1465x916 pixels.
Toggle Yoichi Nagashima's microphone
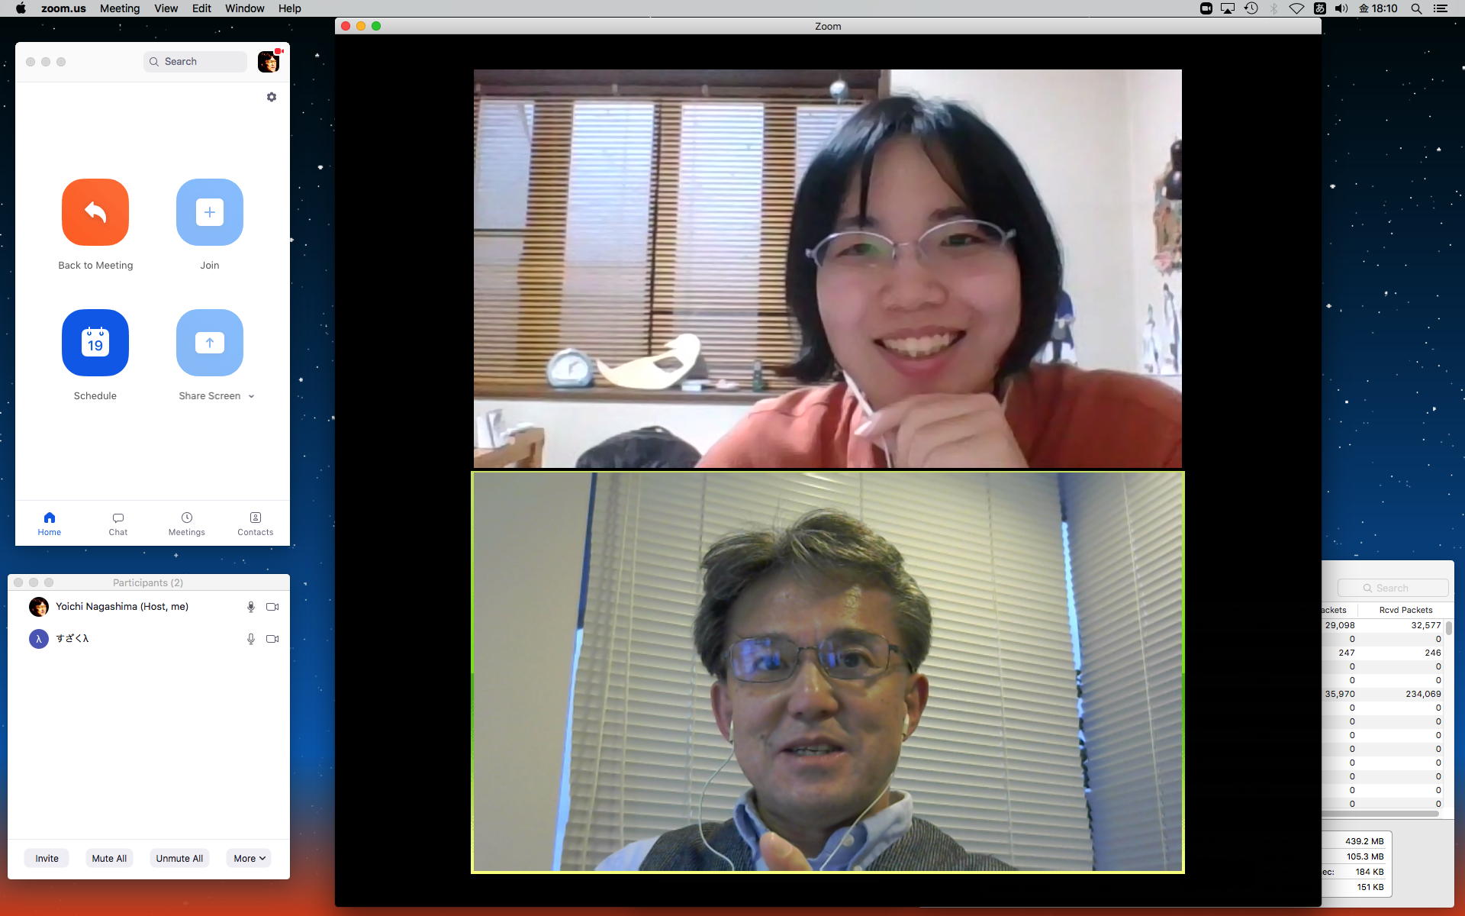tap(250, 607)
